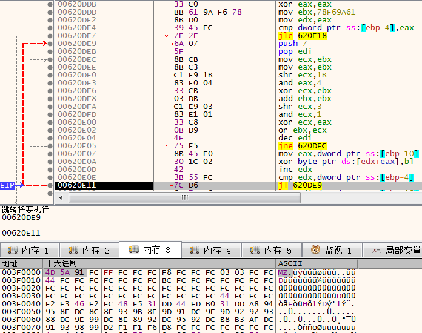Select the push 7 instruction
422x333 pixels.
[292, 44]
